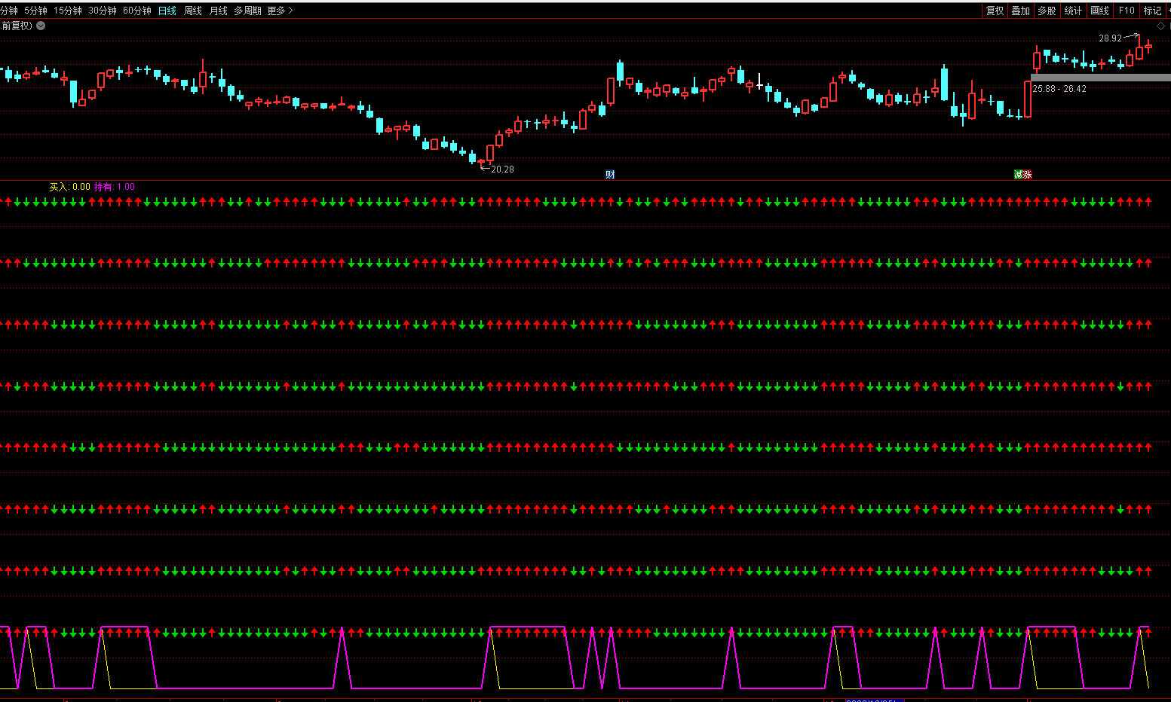Click the 买入 indicator value label

[x=69, y=187]
